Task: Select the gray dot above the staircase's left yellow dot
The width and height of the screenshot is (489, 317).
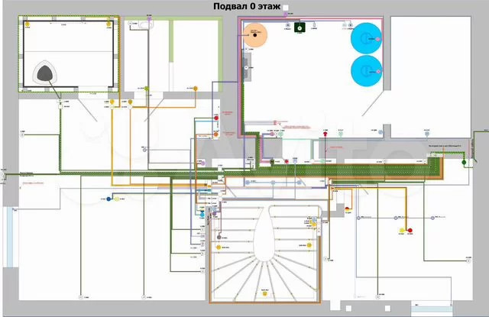Action: tap(219, 238)
